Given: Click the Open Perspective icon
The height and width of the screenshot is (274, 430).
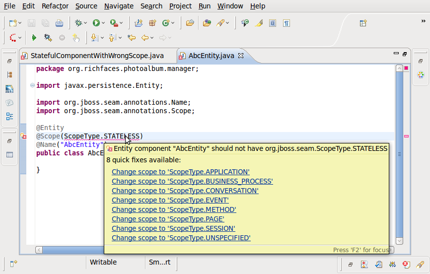Looking at the screenshot, I should coord(363,23).
